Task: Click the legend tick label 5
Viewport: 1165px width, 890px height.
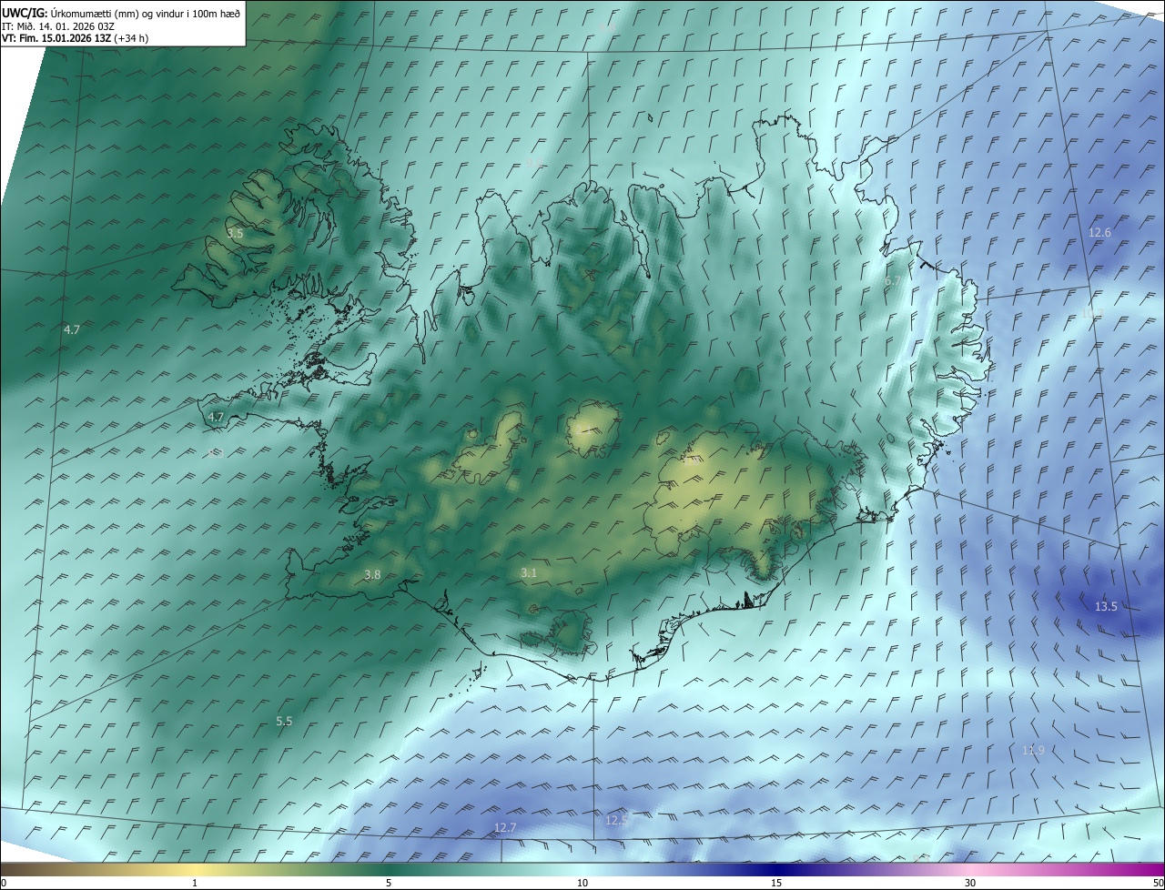Action: click(389, 884)
